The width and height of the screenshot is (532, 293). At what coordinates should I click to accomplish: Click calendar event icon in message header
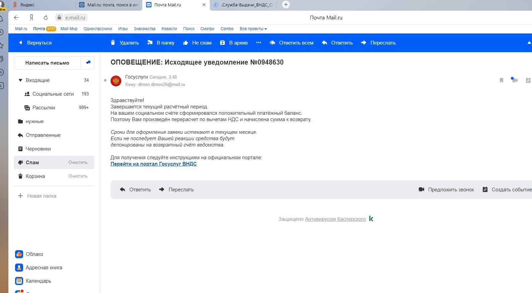pyautogui.click(x=528, y=80)
